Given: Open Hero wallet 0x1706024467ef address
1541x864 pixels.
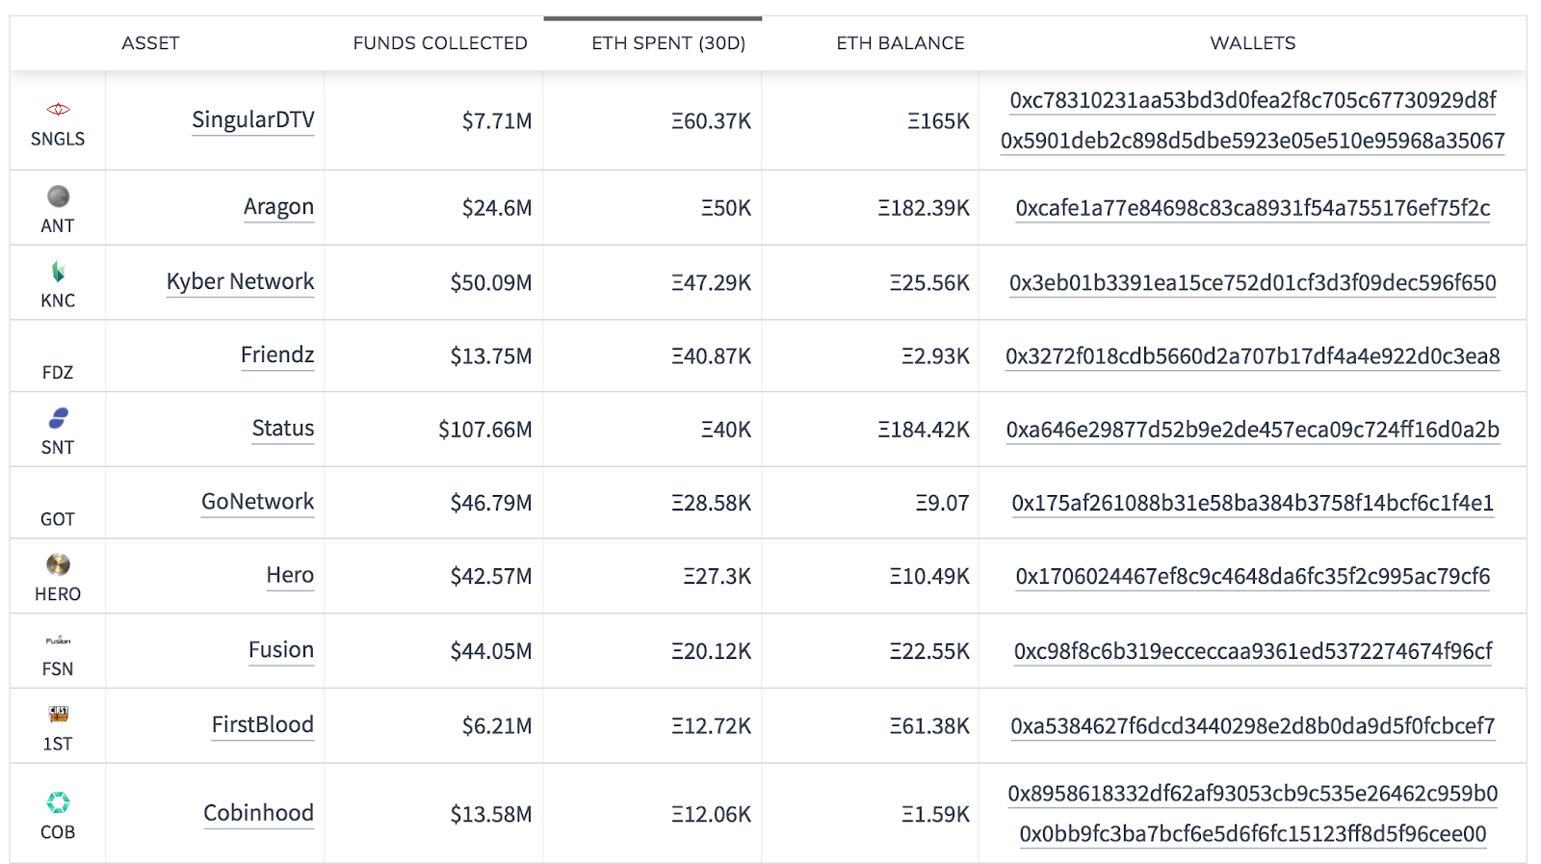Looking at the screenshot, I should [x=1253, y=576].
